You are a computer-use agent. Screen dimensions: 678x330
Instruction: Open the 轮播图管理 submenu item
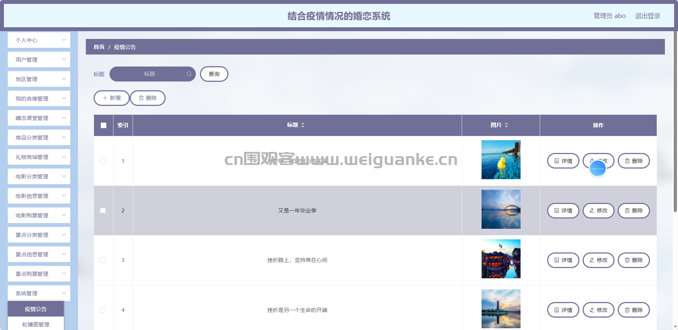36,324
